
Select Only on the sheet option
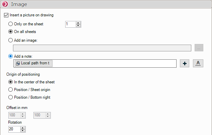pyautogui.click(x=11, y=24)
